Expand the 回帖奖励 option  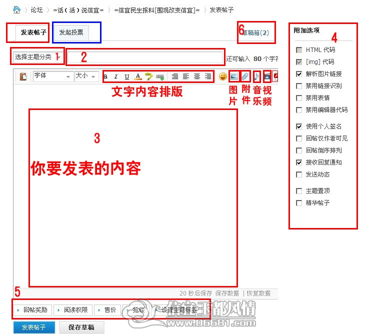click(32, 310)
